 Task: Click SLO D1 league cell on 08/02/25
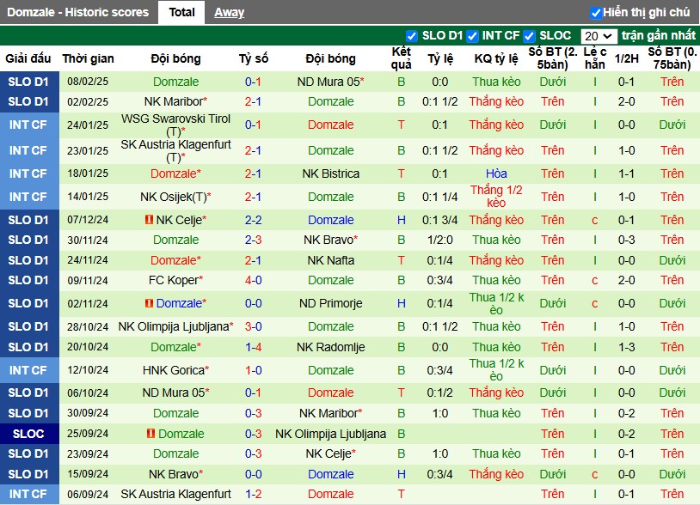pos(29,82)
